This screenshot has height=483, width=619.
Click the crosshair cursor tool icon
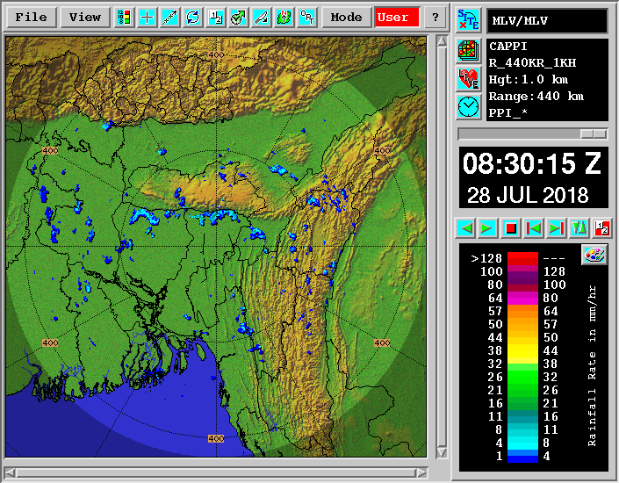coord(147,18)
